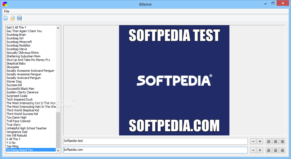Click the bottom text field 'softpedia.com'
Screen dimensions: 291x159
coord(155,150)
